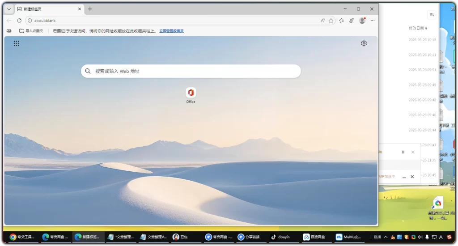This screenshot has width=458, height=246.
Task: Select the row dated 2026-03-26 10:11
Action: (x=422, y=55)
